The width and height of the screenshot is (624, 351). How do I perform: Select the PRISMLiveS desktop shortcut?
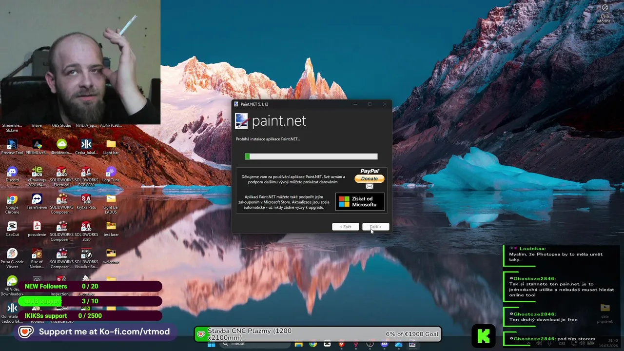click(37, 147)
